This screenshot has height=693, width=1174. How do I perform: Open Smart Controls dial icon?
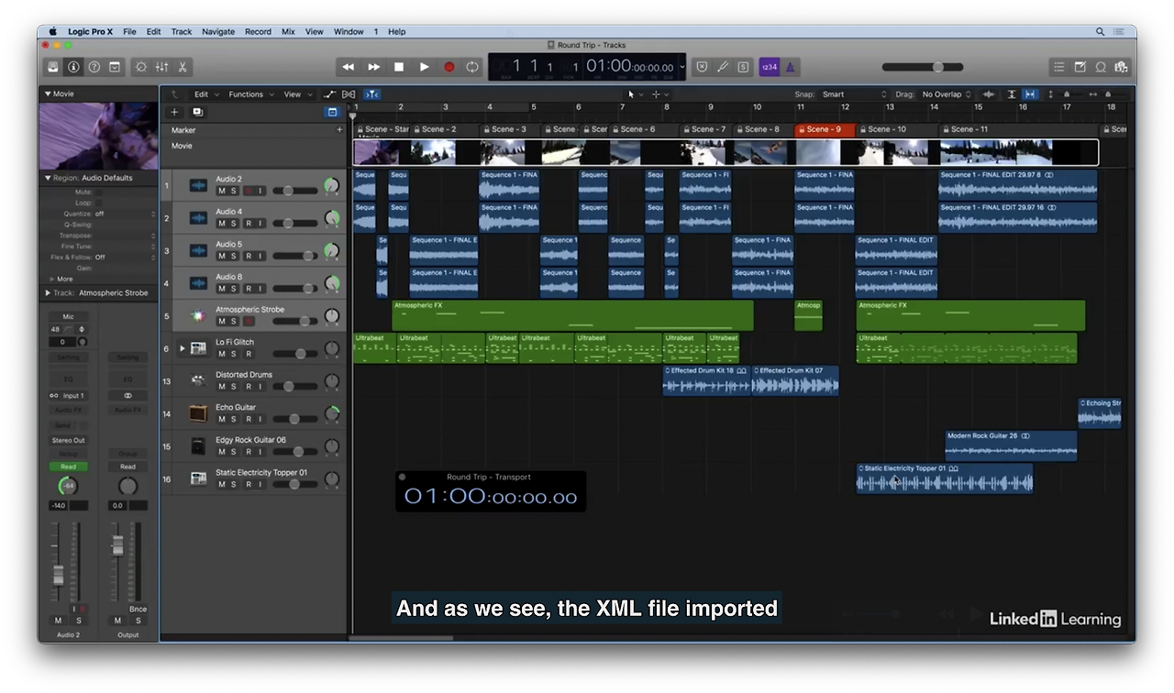(x=140, y=67)
